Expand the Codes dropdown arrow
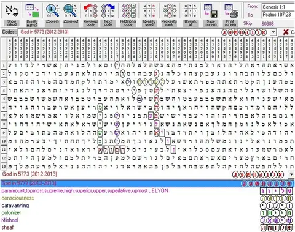This screenshot has width=295, height=232. point(273,32)
